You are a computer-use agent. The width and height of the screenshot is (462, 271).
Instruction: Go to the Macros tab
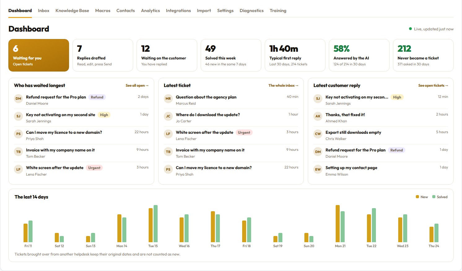(103, 11)
